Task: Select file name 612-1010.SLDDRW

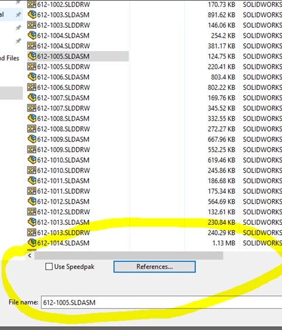Action: pos(63,170)
